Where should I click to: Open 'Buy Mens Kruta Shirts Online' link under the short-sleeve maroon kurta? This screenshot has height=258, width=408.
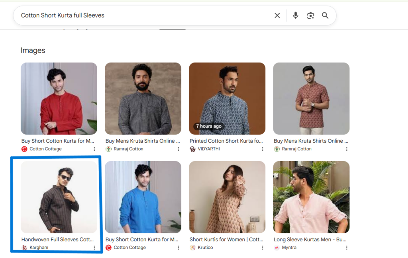pyautogui.click(x=311, y=141)
